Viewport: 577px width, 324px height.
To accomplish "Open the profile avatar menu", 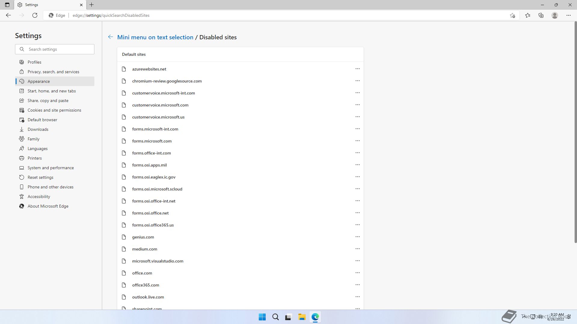I will (x=555, y=15).
